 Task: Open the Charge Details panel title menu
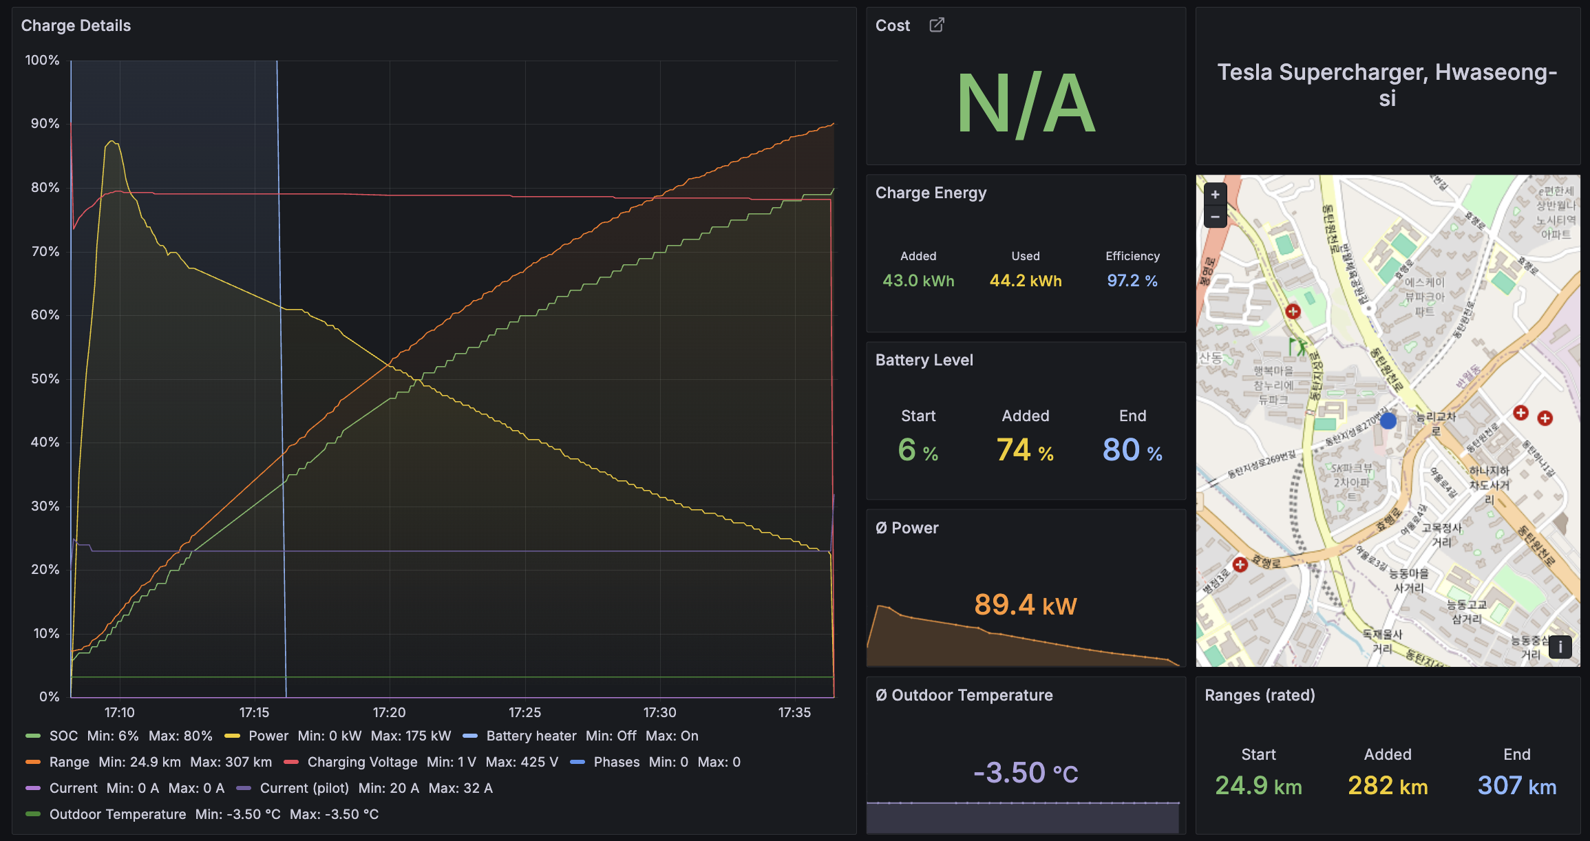[x=76, y=25]
